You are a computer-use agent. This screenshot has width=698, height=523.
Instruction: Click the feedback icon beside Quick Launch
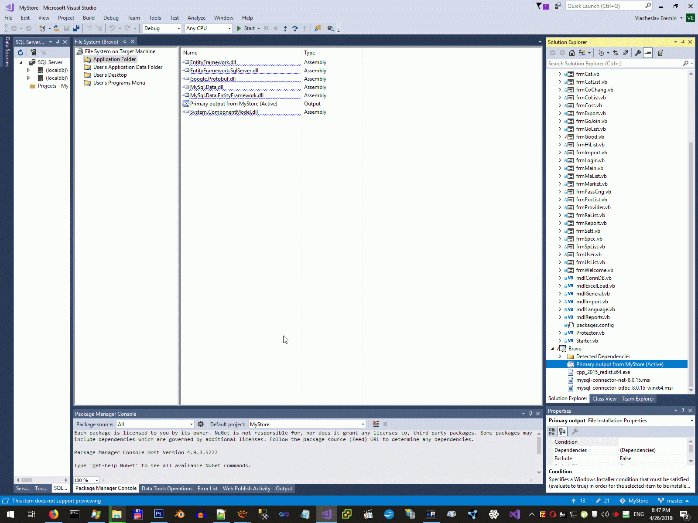(558, 6)
